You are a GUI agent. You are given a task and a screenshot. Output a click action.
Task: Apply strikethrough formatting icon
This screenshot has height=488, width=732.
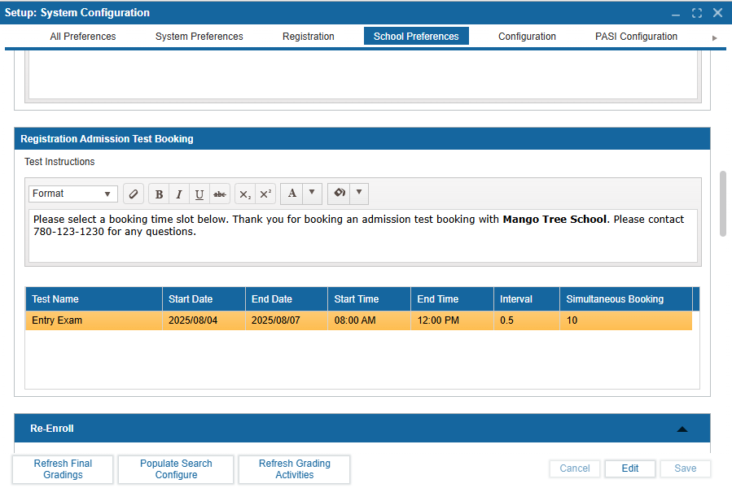point(219,194)
